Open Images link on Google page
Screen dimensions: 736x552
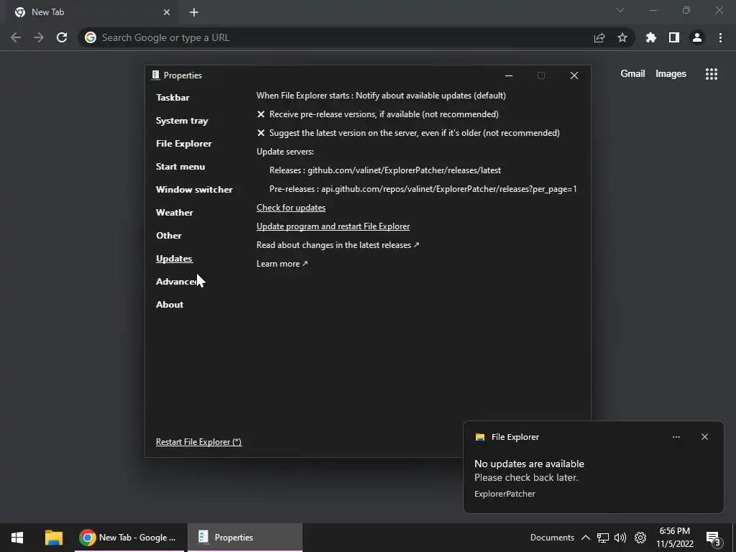click(671, 74)
